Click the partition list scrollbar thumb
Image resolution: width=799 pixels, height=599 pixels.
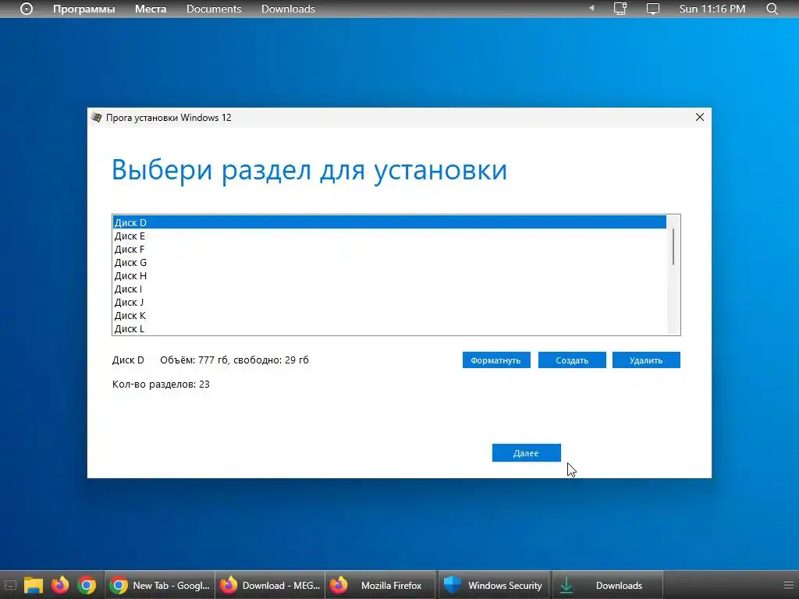pos(673,246)
